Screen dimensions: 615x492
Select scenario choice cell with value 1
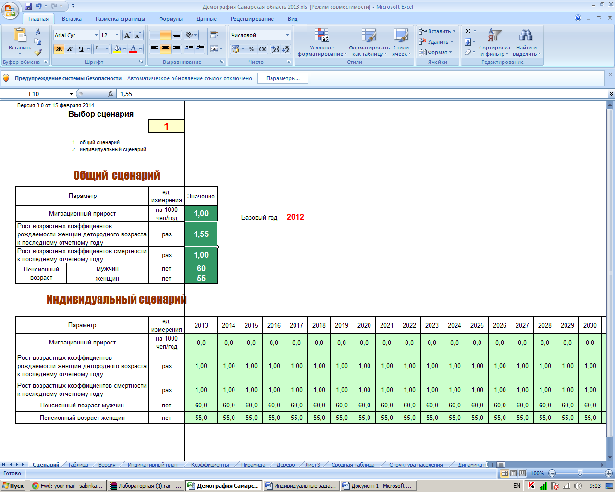(x=166, y=126)
